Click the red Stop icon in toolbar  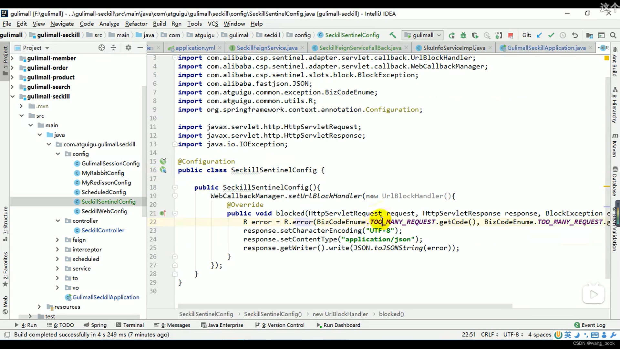(x=511, y=35)
